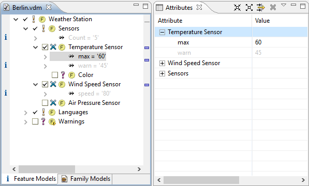Click the horizontal scrollbar in Attributes view
This screenshot has width=309, height=186.
pyautogui.click(x=201, y=180)
